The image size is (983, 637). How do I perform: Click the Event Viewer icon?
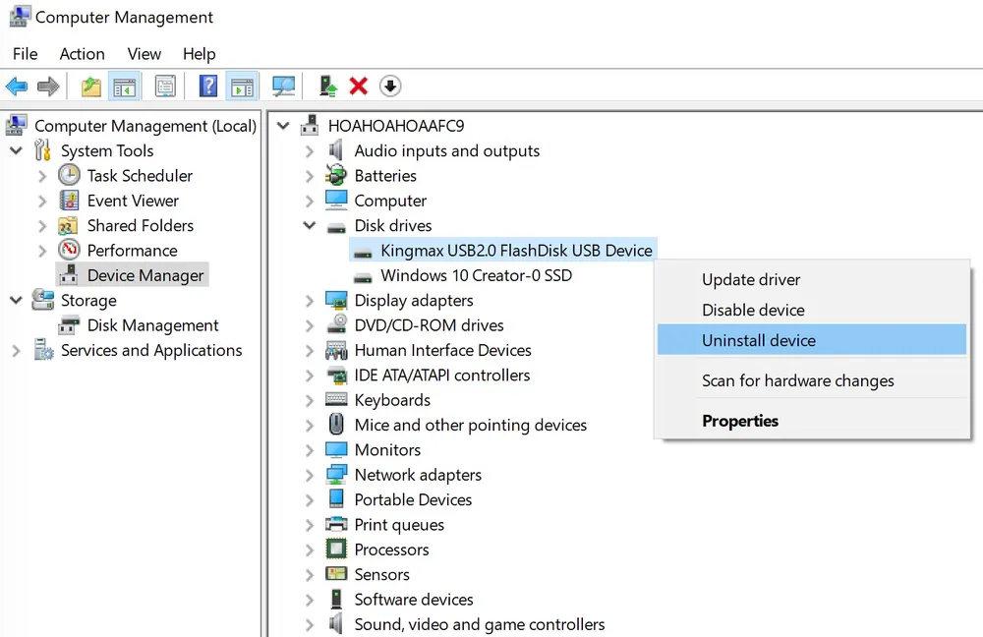pyautogui.click(x=69, y=201)
